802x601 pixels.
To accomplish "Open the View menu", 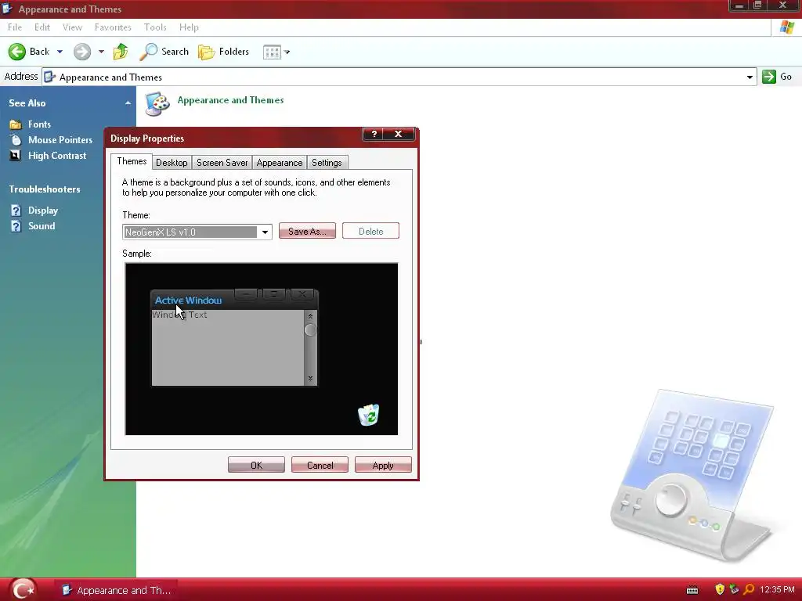I will point(72,27).
